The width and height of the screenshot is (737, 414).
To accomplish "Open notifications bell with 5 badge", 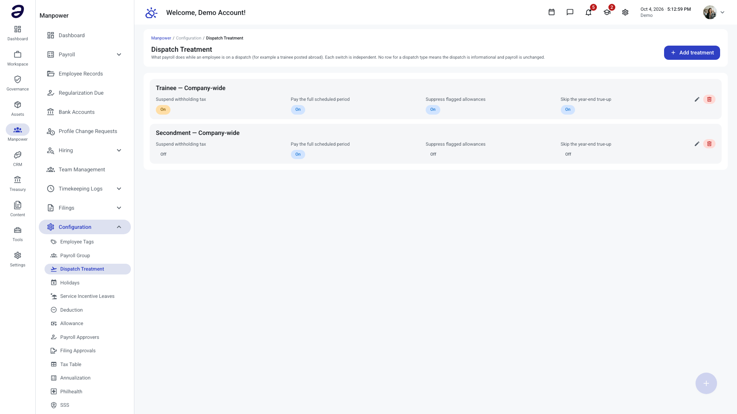I will tap(588, 12).
